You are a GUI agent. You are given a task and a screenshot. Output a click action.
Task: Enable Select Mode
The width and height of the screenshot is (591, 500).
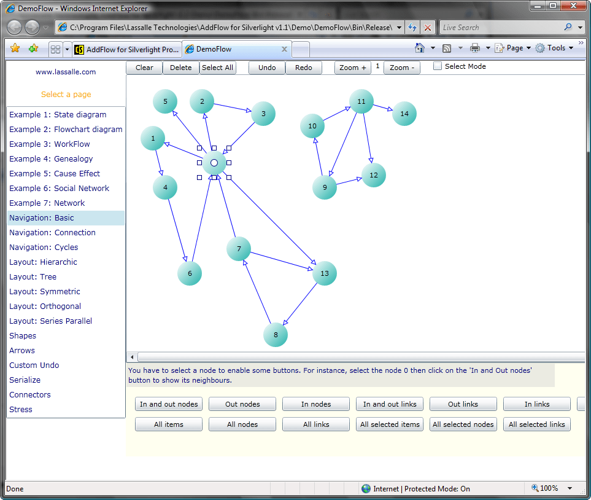(438, 66)
